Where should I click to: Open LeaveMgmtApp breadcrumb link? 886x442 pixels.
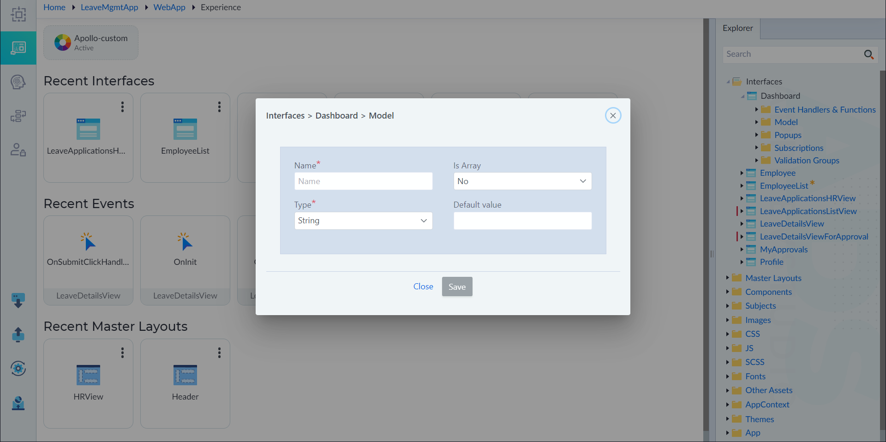[x=109, y=7]
